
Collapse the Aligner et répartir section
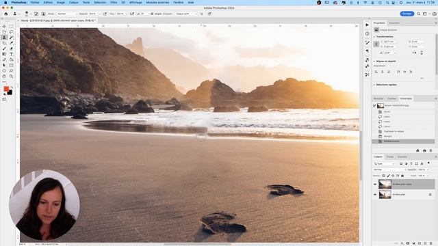click(x=374, y=61)
